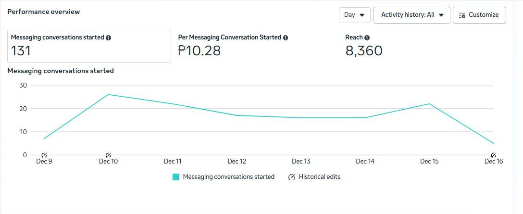The width and height of the screenshot is (523, 214).
Task: Click historical edit marker at Dec 9
Action: 44,155
